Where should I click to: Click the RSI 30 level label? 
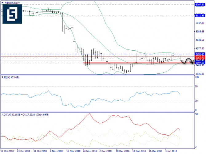tap(196, 101)
